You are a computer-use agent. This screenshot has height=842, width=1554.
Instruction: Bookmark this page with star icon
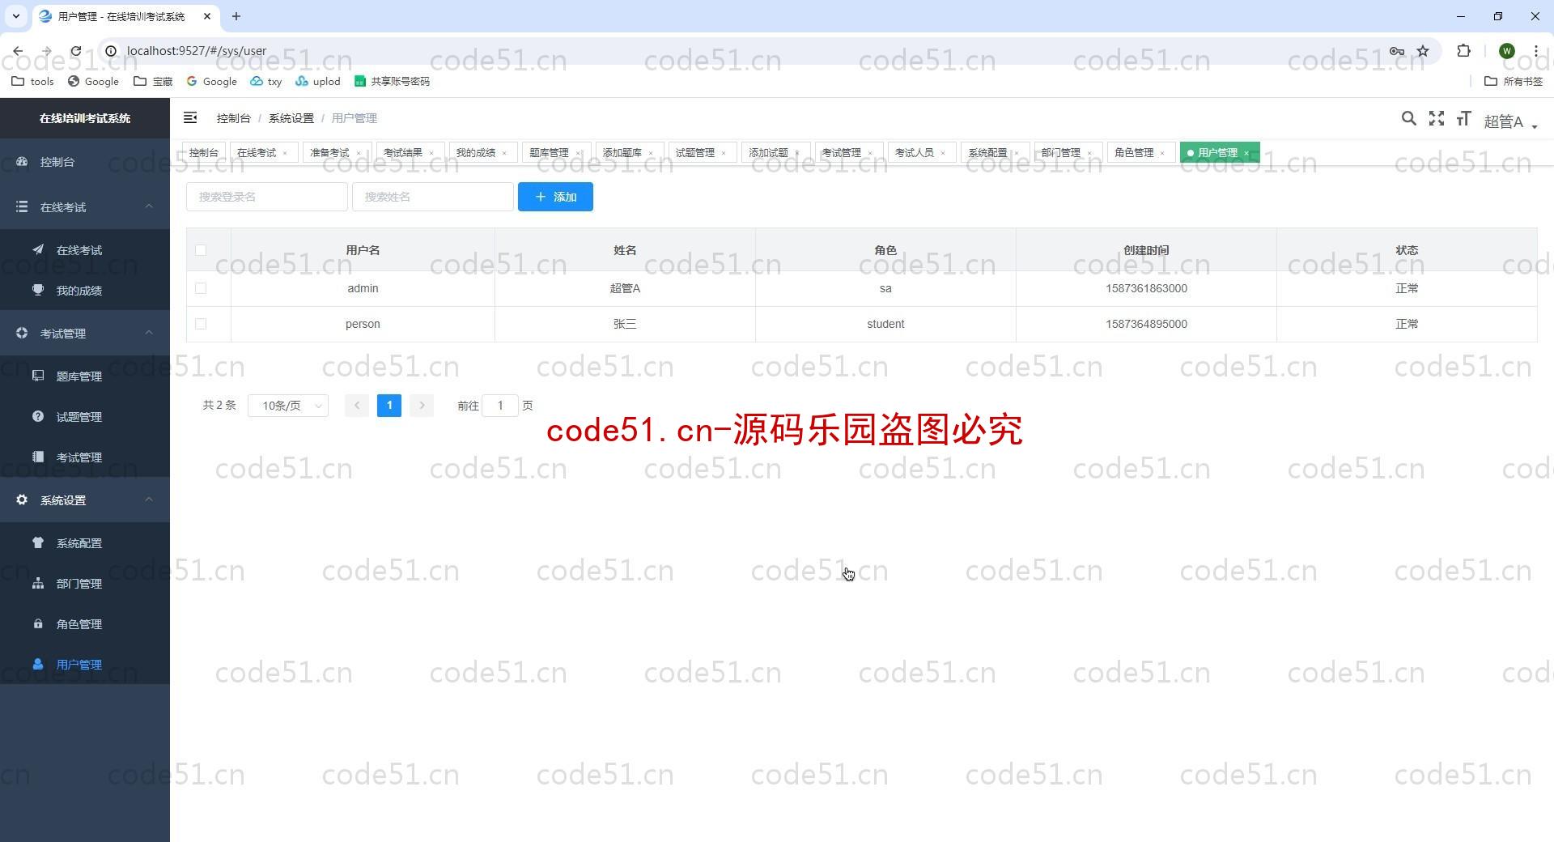pyautogui.click(x=1423, y=51)
